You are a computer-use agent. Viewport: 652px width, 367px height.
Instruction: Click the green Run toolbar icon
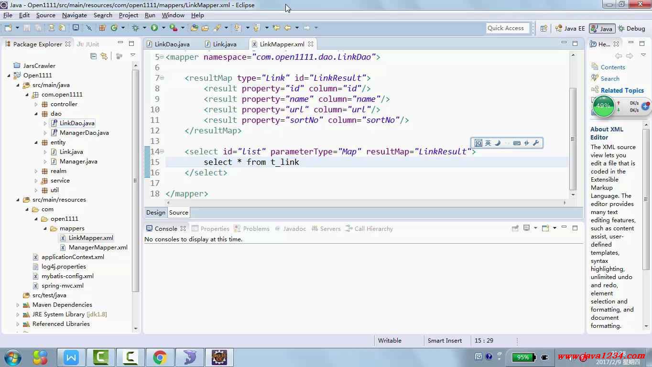tap(154, 28)
